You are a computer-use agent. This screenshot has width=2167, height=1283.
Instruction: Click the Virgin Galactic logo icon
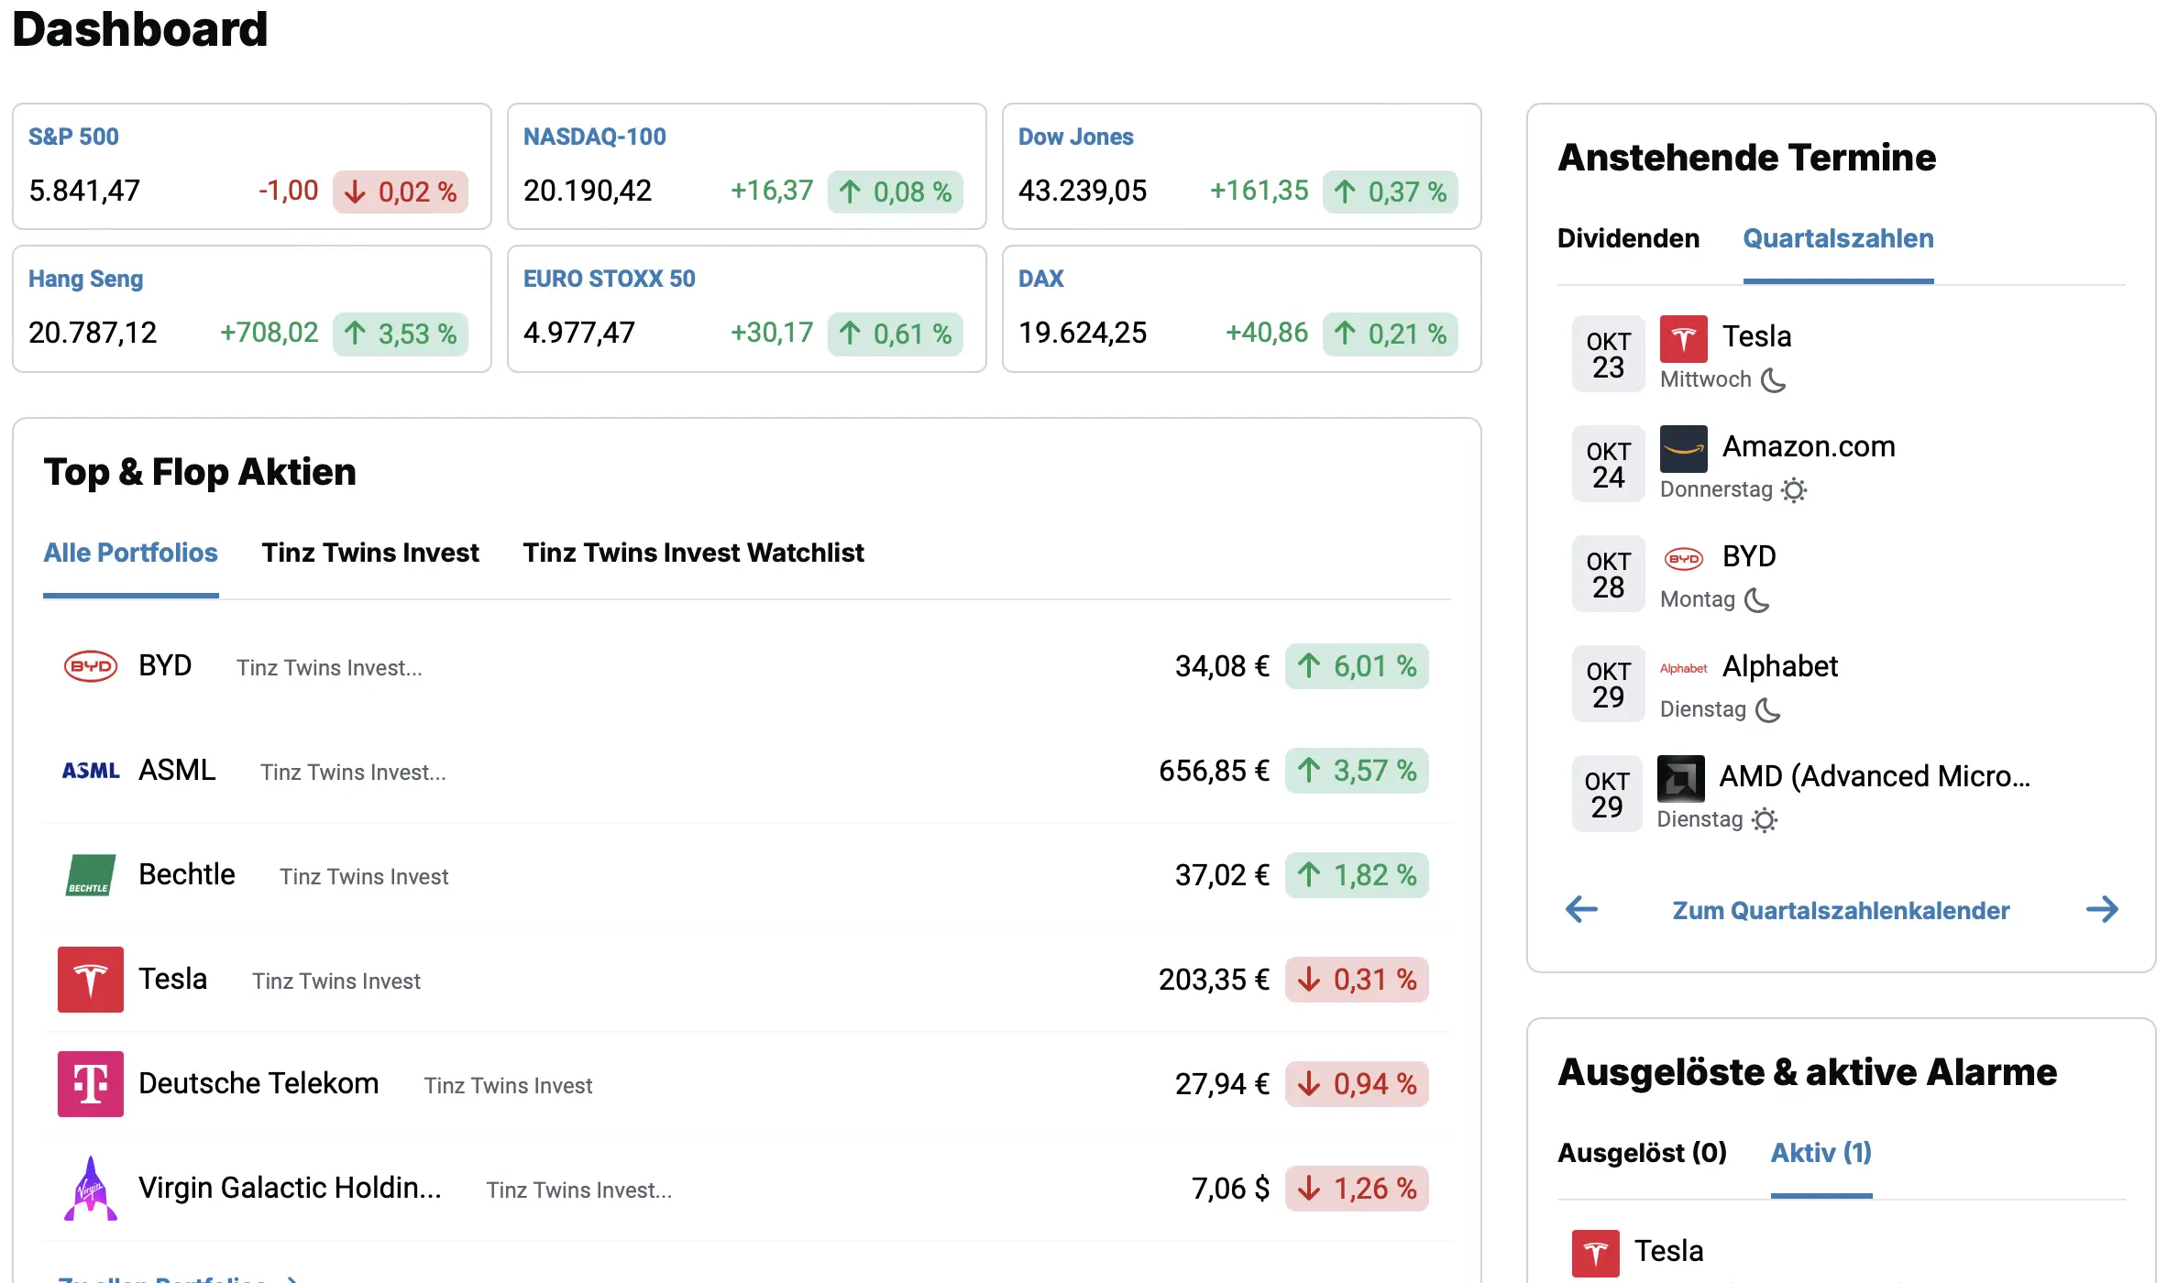91,1189
